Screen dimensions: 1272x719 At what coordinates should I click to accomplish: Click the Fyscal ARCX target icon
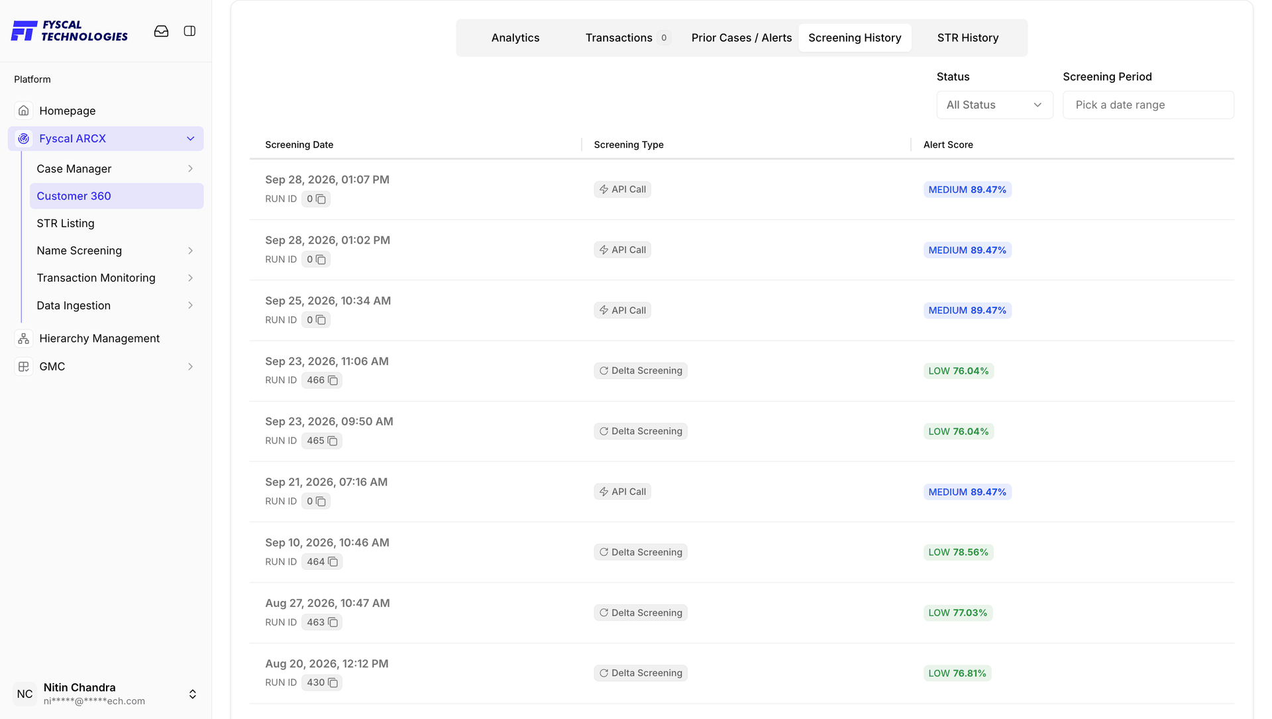click(x=24, y=138)
